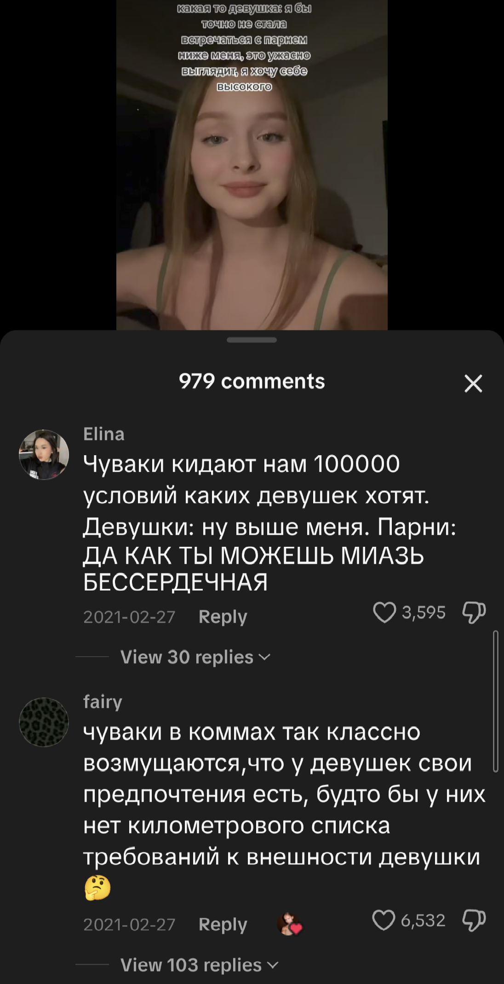This screenshot has width=504, height=984.
Task: Expand View 30 replies
Action: (x=195, y=657)
